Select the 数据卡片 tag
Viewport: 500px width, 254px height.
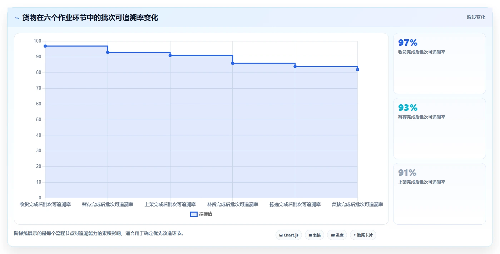coord(363,235)
